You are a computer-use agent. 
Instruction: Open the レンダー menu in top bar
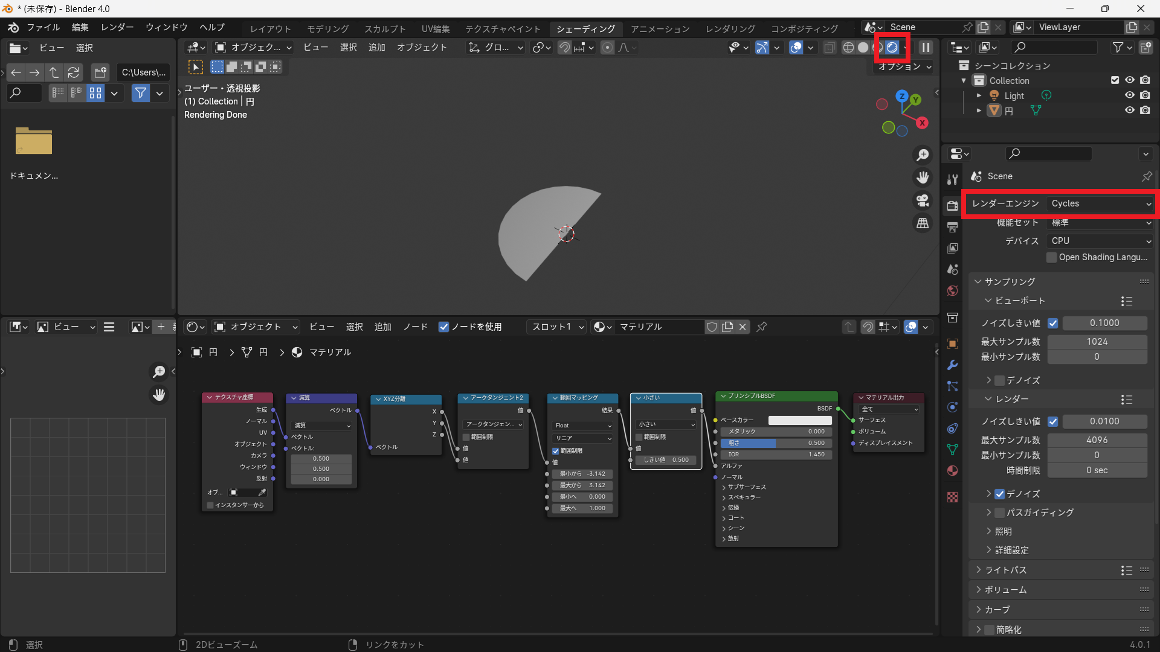point(117,27)
